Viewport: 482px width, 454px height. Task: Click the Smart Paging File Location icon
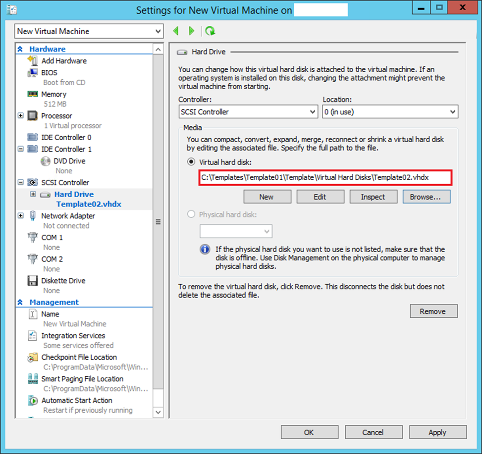(x=33, y=379)
